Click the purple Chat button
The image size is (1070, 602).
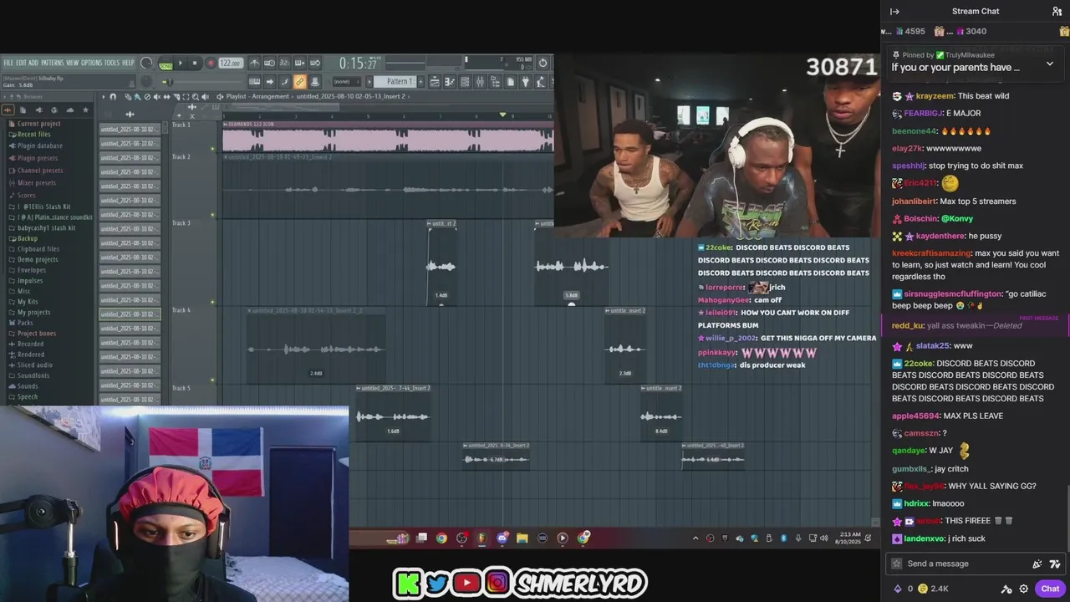1051,589
